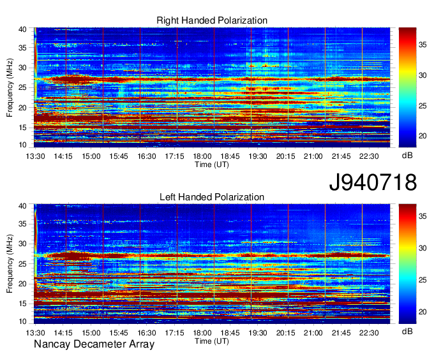Click the 35 dB label on Right Handed colorbar
The height and width of the screenshot is (352, 434).
point(423,45)
